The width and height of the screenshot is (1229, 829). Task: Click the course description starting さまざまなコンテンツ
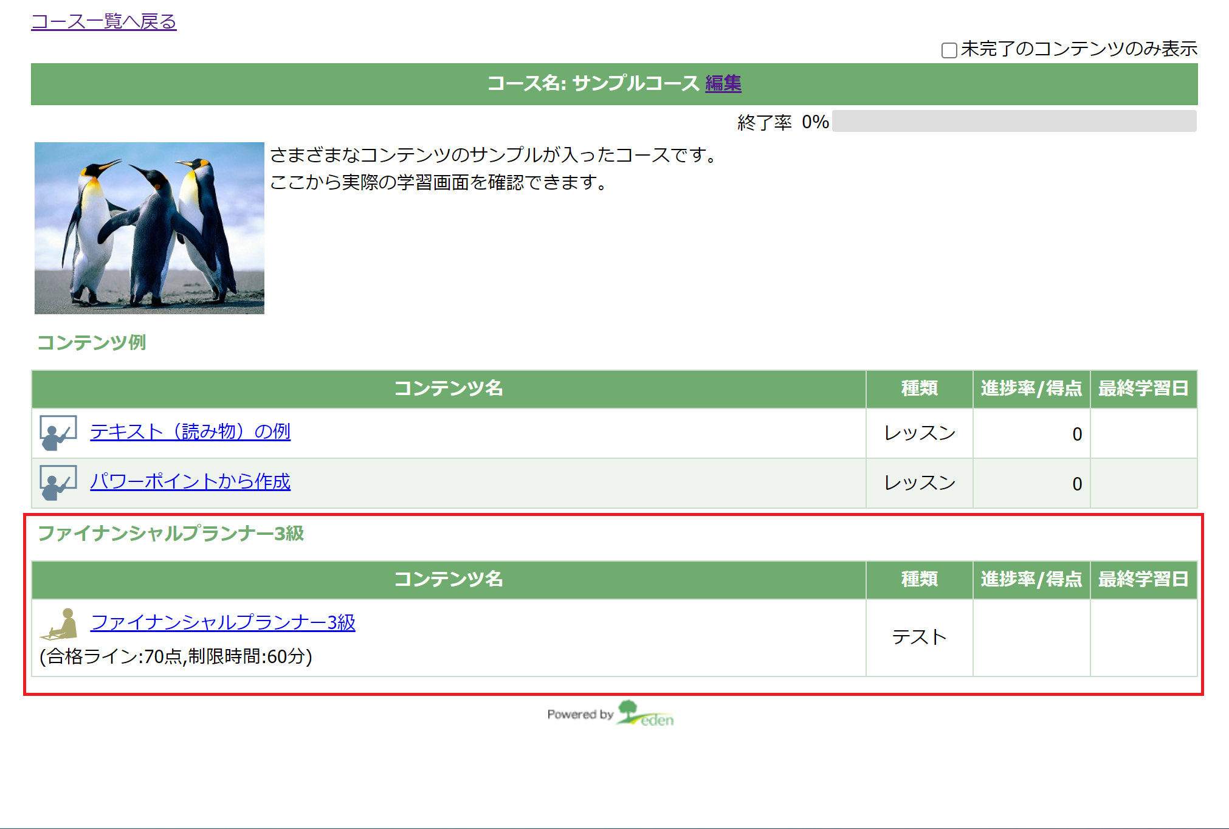pyautogui.click(x=494, y=155)
